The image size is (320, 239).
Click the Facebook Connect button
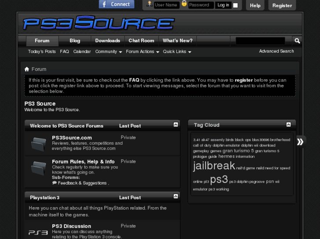coord(116,4)
